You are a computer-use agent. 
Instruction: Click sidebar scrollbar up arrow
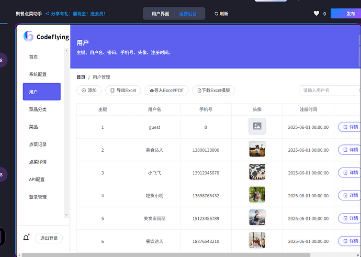point(66,51)
